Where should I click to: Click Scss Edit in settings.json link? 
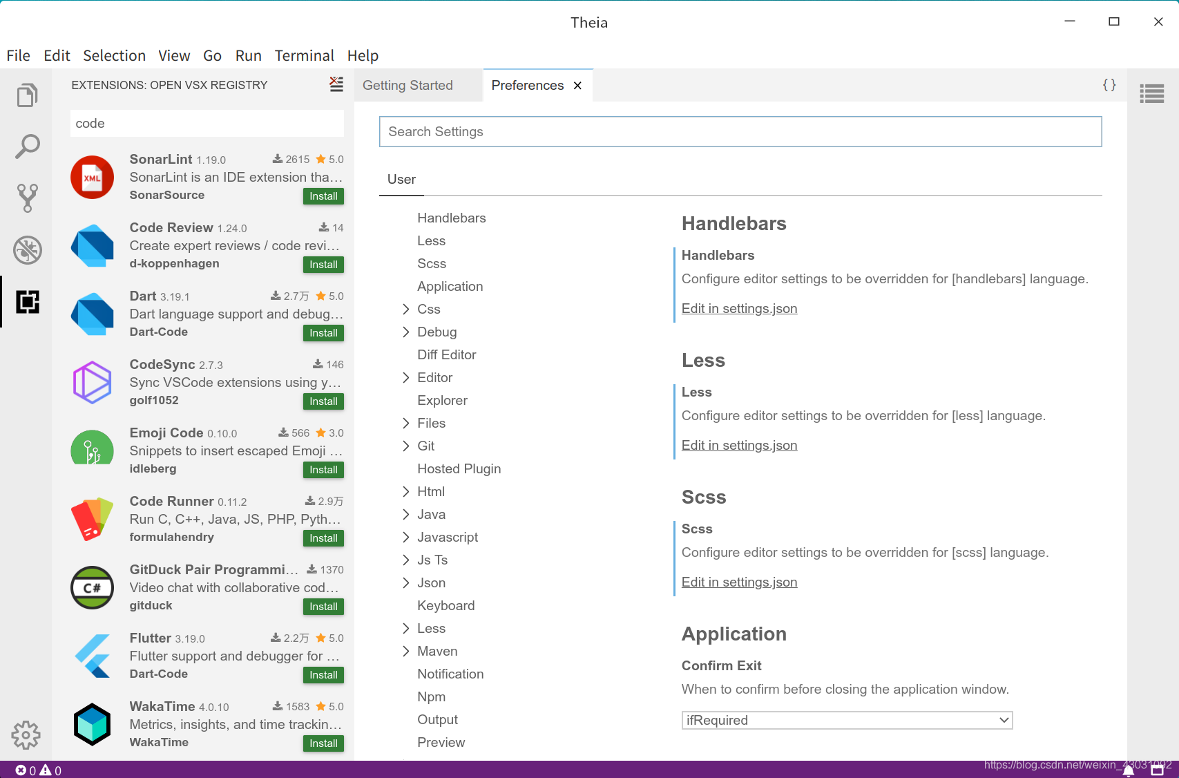point(739,582)
